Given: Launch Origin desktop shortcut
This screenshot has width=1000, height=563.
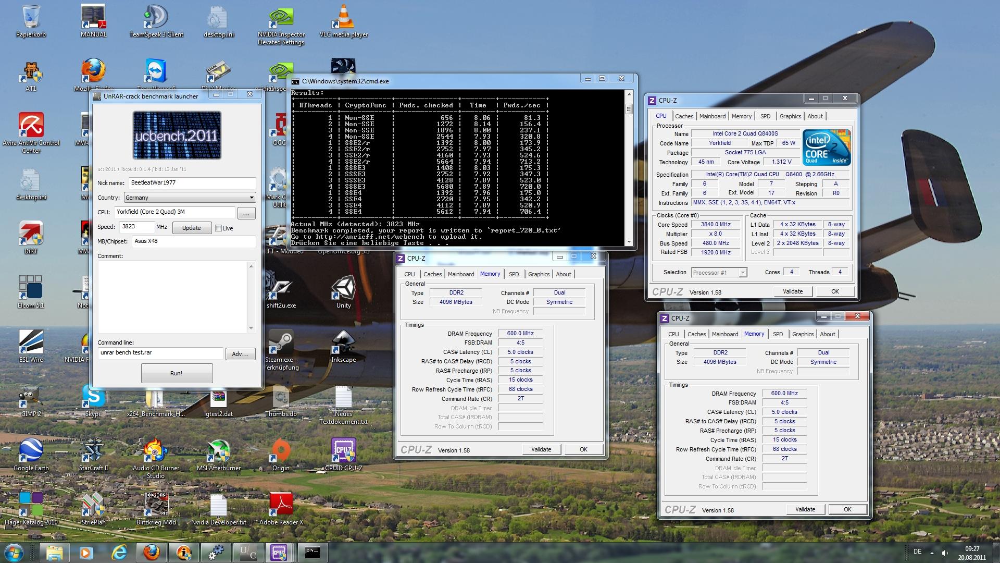Looking at the screenshot, I should pyautogui.click(x=281, y=455).
